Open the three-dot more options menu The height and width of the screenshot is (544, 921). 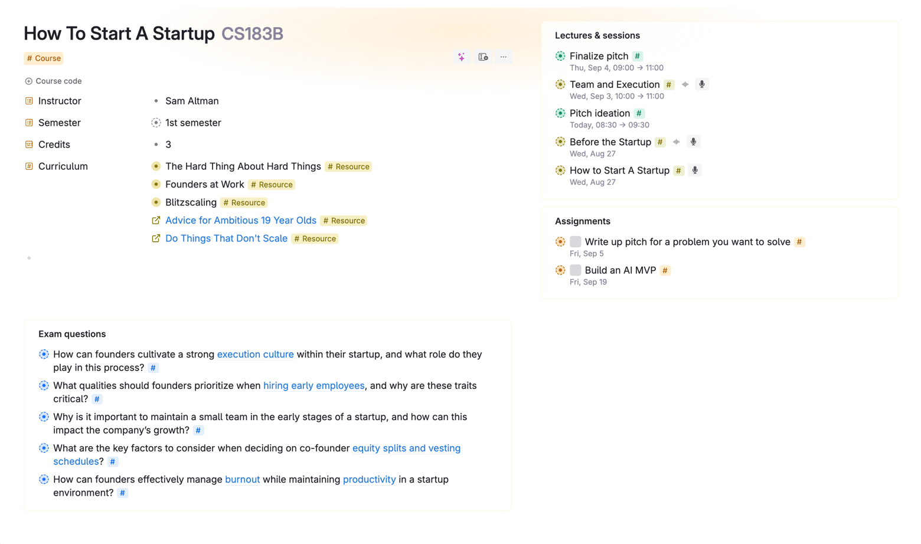tap(504, 57)
